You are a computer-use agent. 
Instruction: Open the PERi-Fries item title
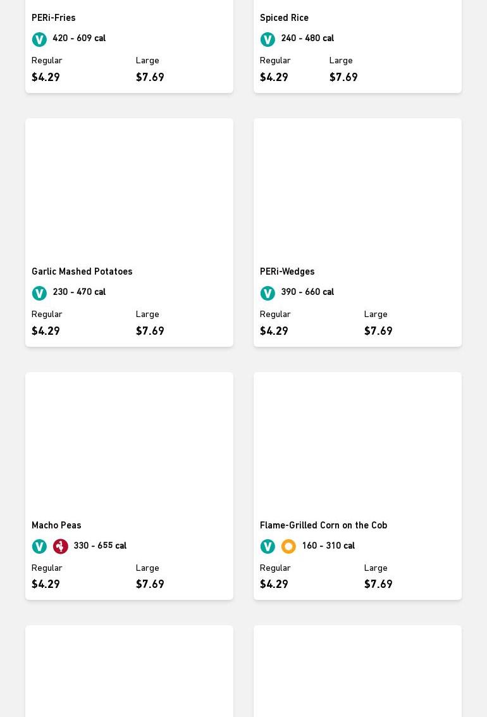[x=54, y=18]
